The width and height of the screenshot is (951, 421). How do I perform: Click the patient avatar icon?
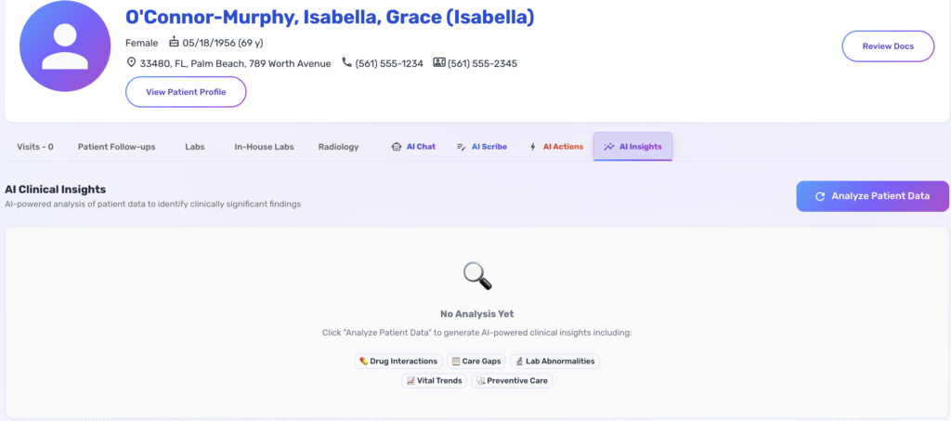(x=65, y=46)
